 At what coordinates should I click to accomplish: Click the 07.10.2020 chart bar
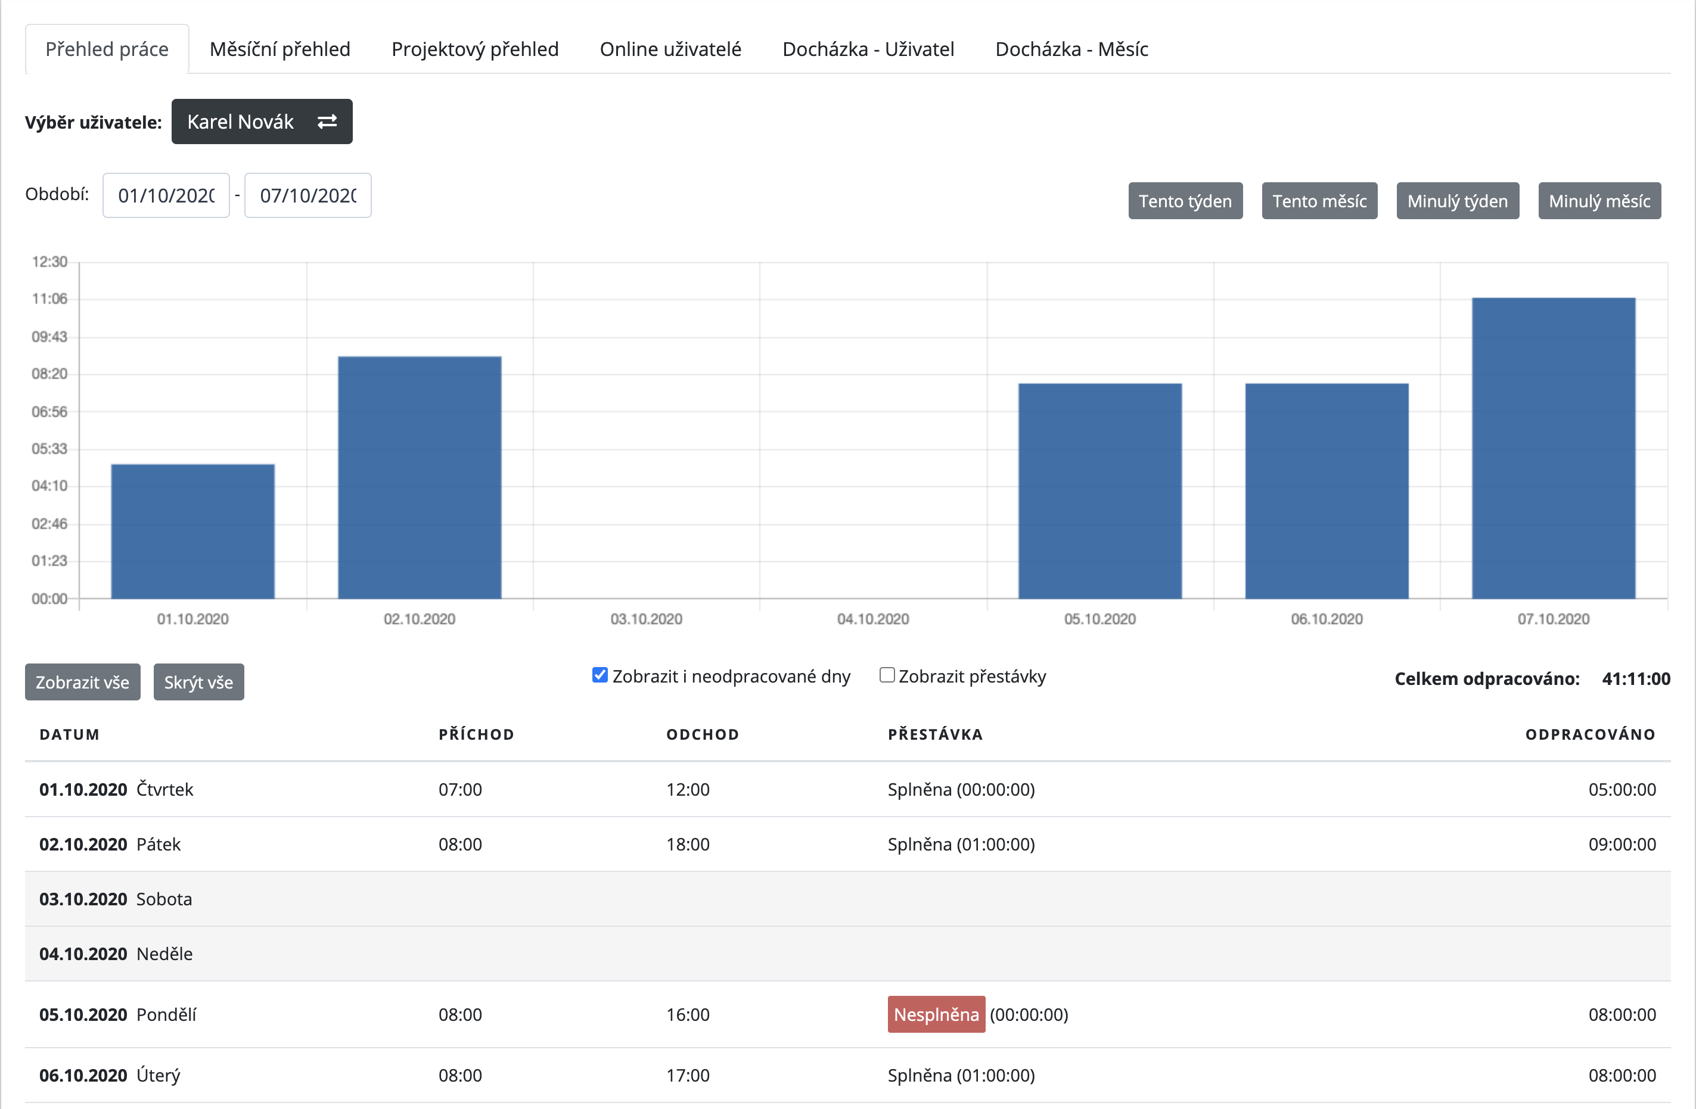1553,448
